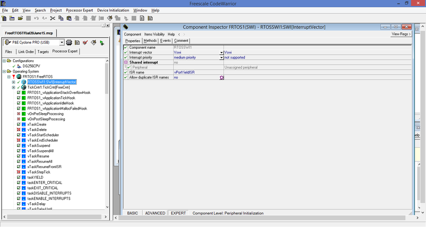The height and width of the screenshot is (227, 426).
Task: Switch to the Methods tab
Action: click(x=150, y=41)
